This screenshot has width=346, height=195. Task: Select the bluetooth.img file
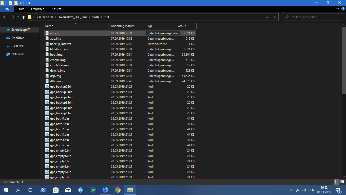click(60, 49)
